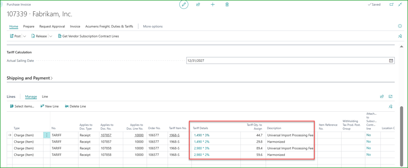This screenshot has width=408, height=168.
Task: Open the Post dropdown arrow
Action: click(25, 36)
